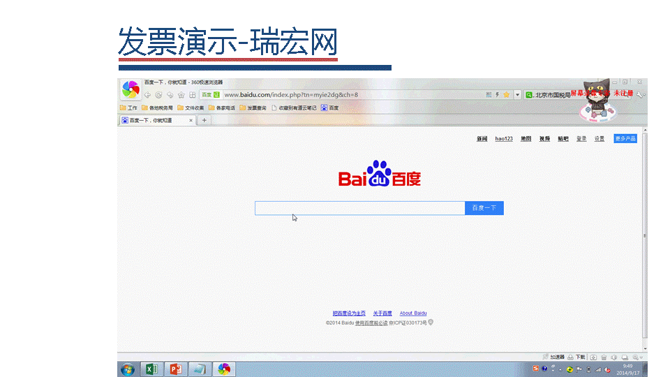The width and height of the screenshot is (670, 377).
Task: Click the scrollbar down arrow
Action: [x=645, y=349]
